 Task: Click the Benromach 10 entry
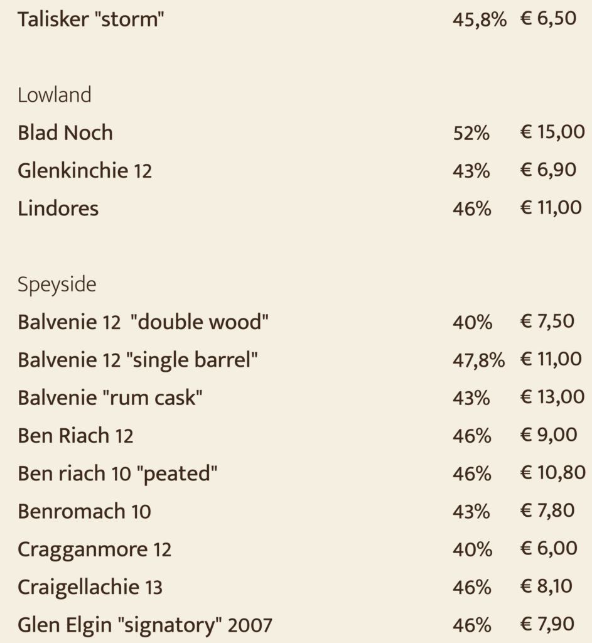click(x=84, y=511)
